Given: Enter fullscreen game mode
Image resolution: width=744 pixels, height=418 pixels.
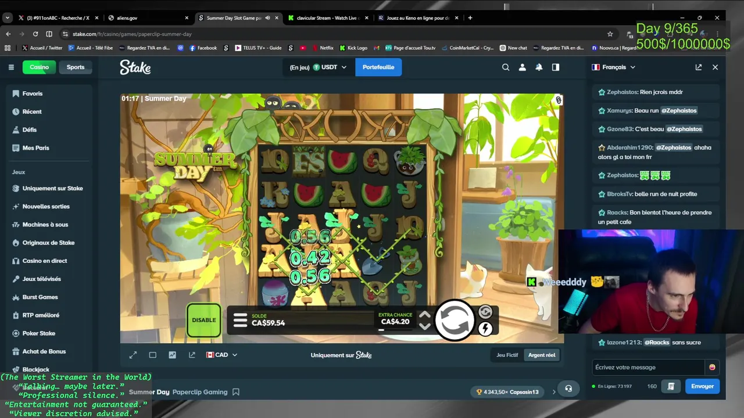Looking at the screenshot, I should click(x=133, y=355).
